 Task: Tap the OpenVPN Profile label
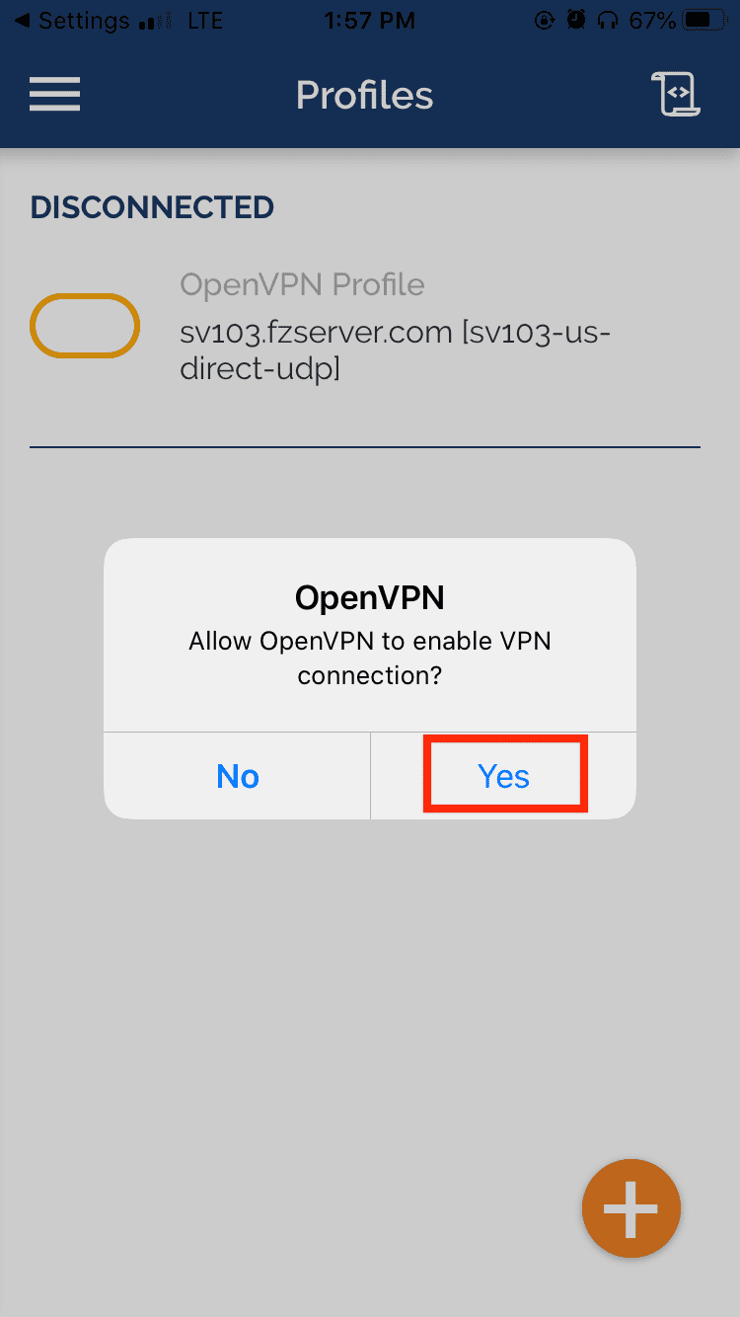(x=302, y=284)
